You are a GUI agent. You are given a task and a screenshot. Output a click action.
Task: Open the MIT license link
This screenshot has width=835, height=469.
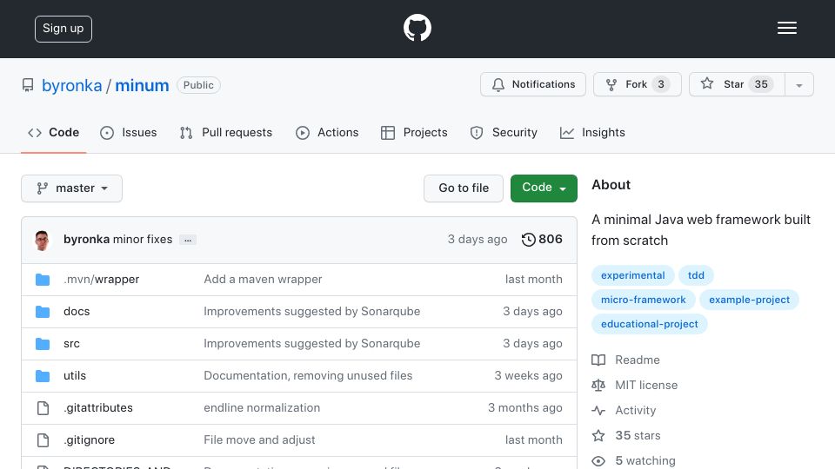pyautogui.click(x=646, y=385)
